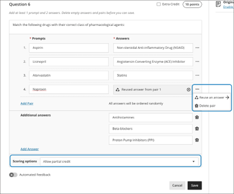
Task: Delete the Antihistamines additional answer
Action: pyautogui.click(x=197, y=117)
